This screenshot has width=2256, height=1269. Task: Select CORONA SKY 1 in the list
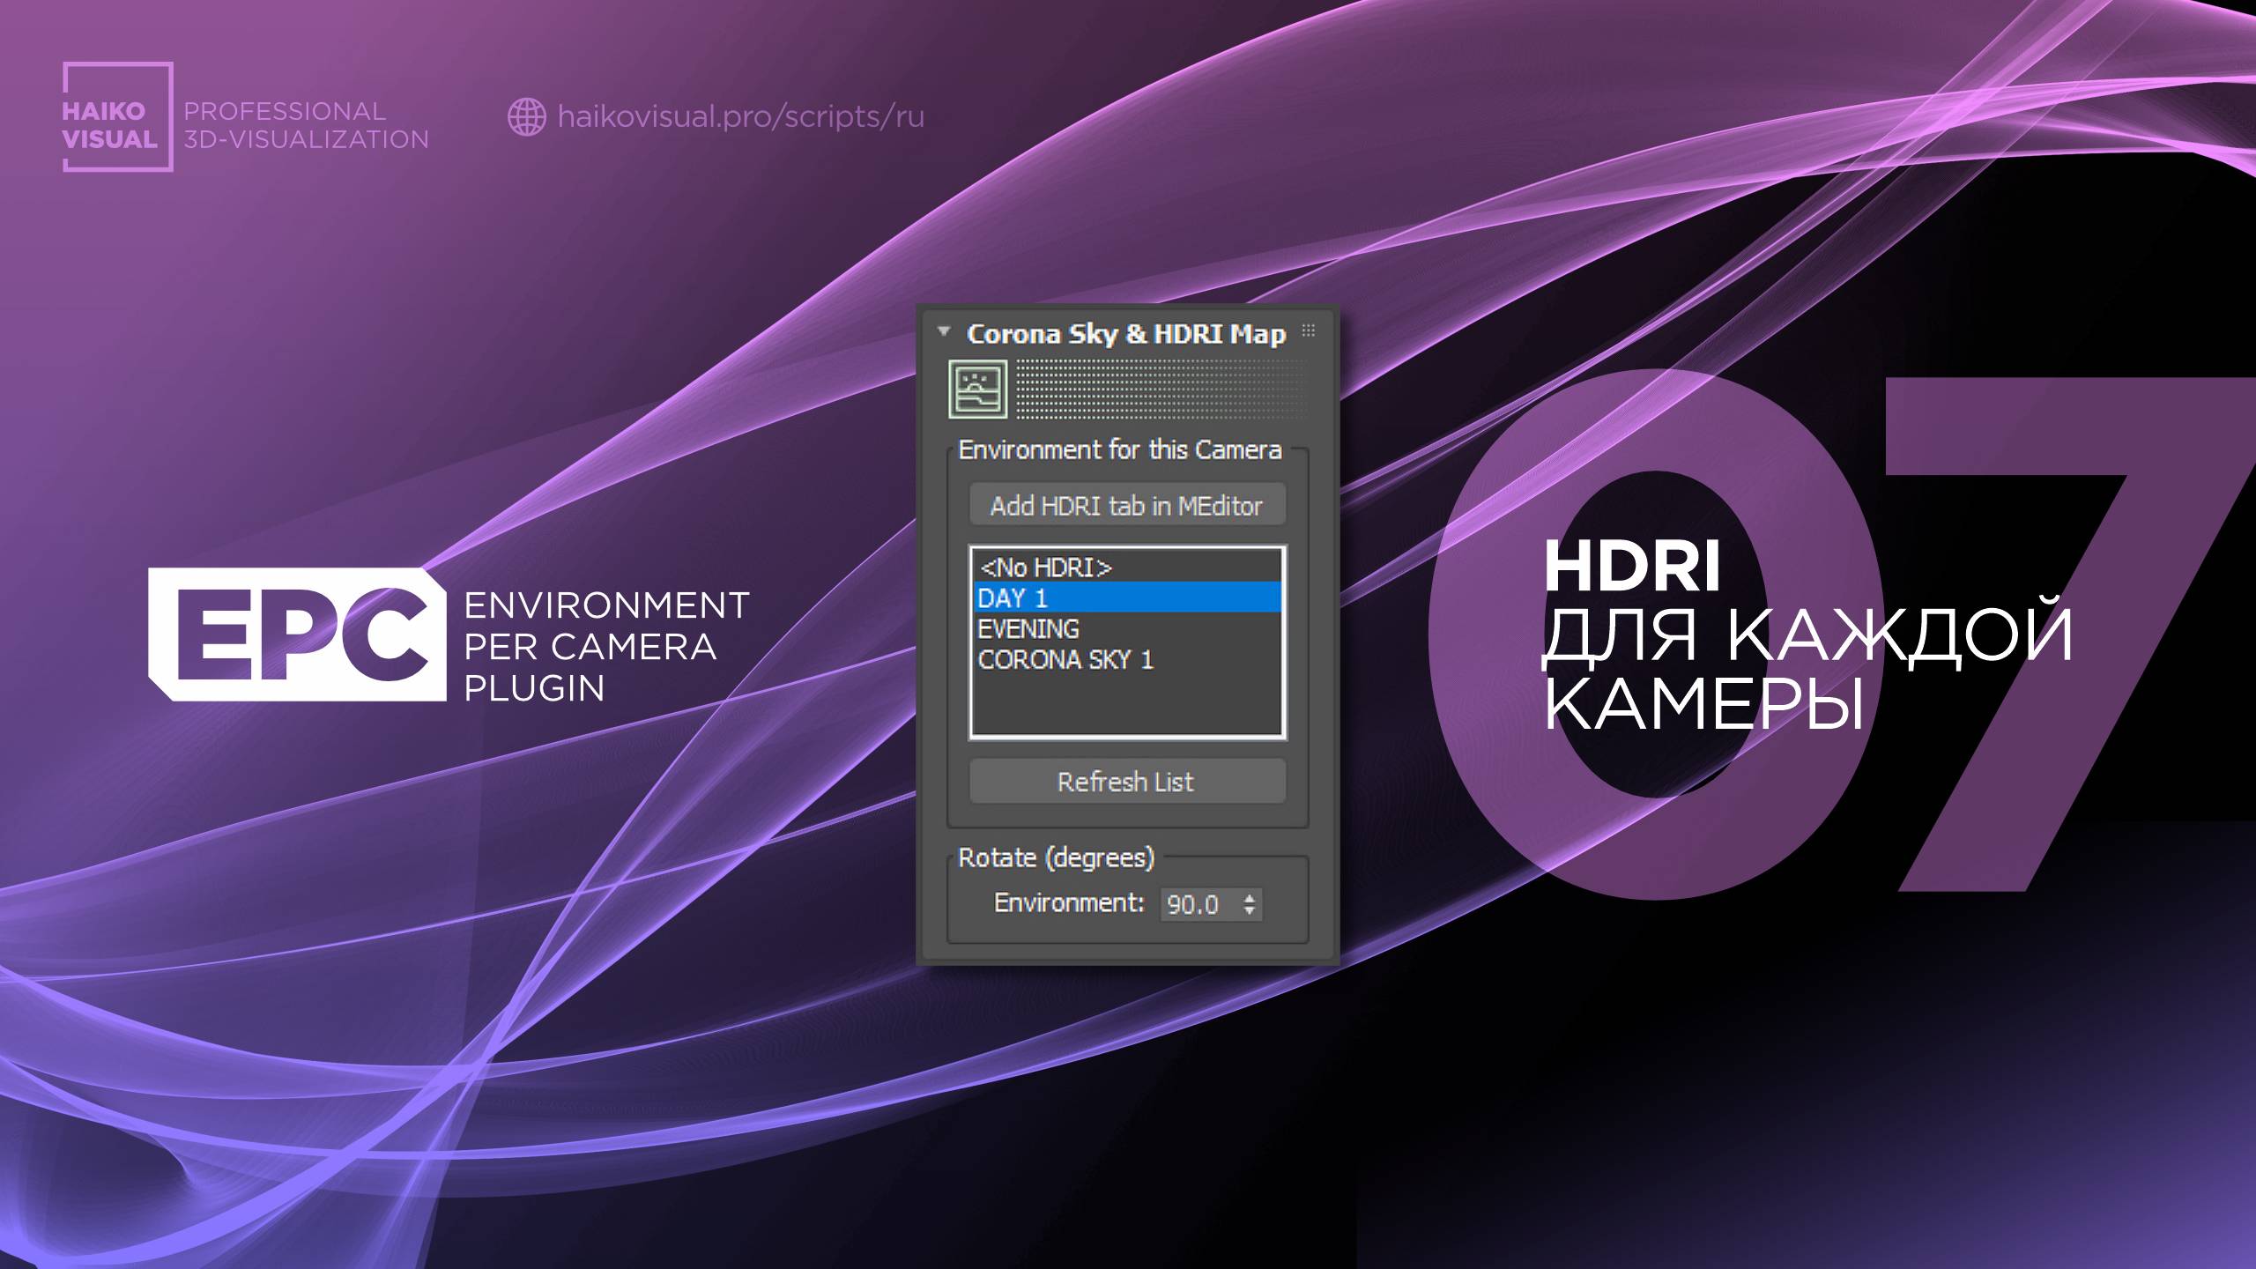1127,659
